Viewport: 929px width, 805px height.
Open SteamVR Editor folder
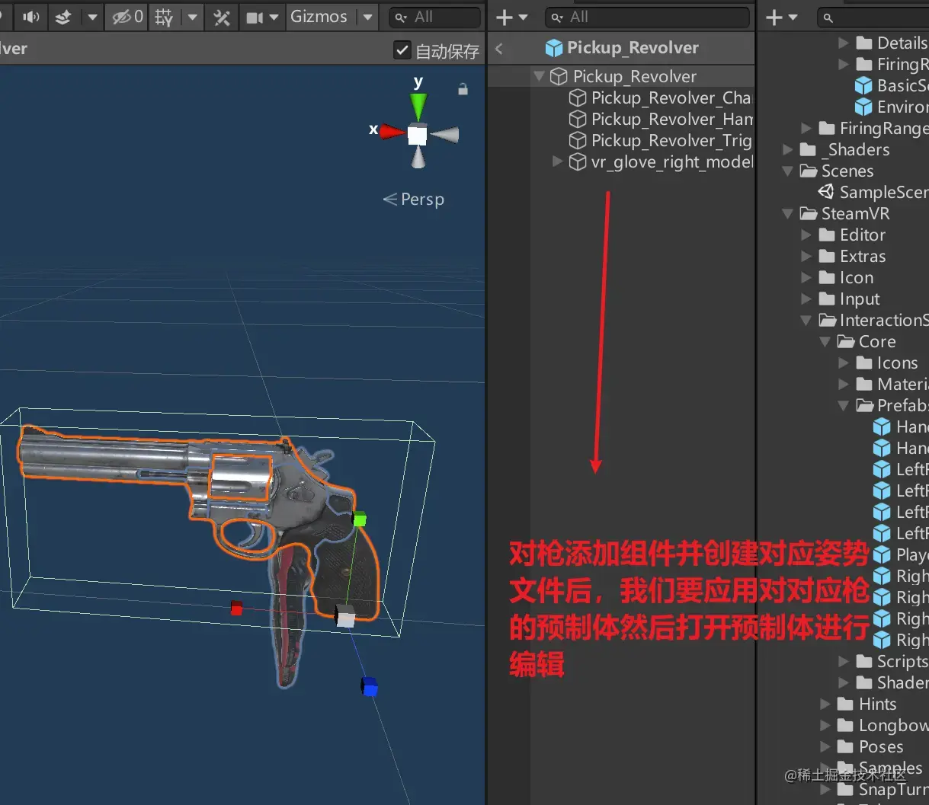pos(863,235)
